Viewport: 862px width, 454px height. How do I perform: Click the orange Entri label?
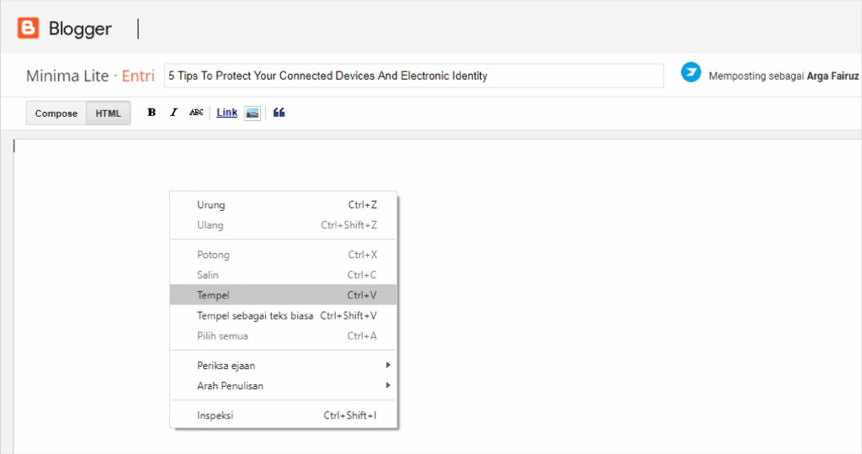point(138,76)
